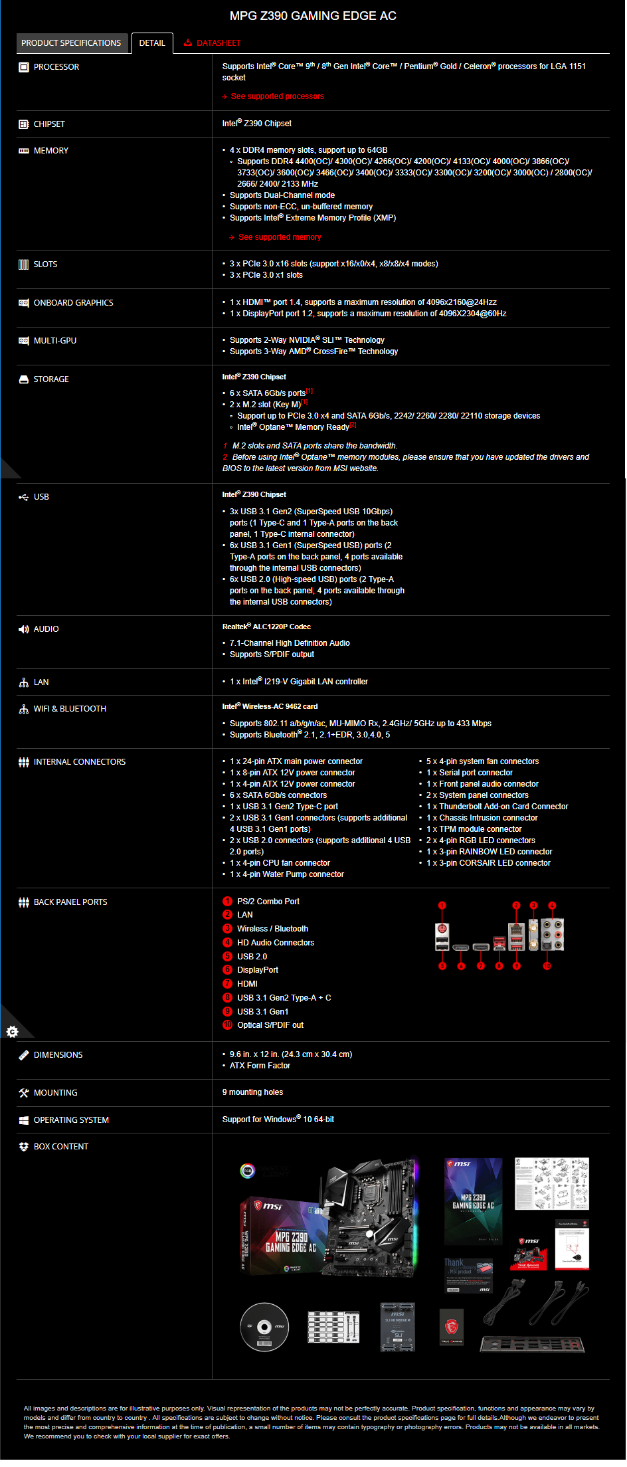Click the Multi-GPU section icon
Viewport: 627px width, 1467px height.
(x=24, y=341)
